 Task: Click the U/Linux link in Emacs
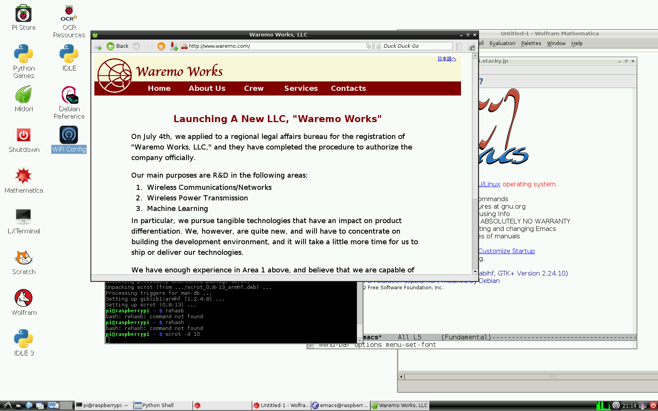490,184
